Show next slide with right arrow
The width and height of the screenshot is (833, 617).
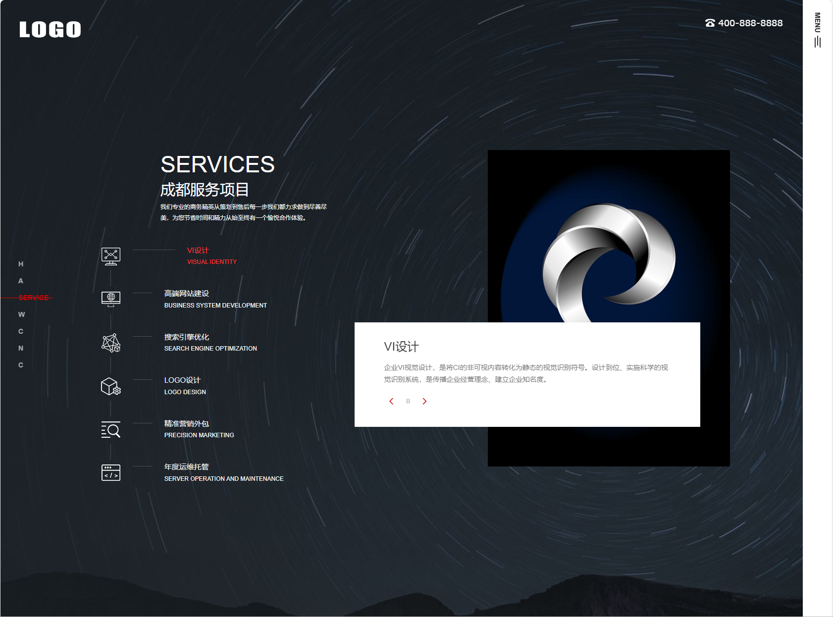point(424,401)
